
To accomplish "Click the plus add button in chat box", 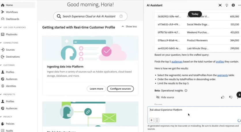I will pyautogui.click(x=151, y=120).
